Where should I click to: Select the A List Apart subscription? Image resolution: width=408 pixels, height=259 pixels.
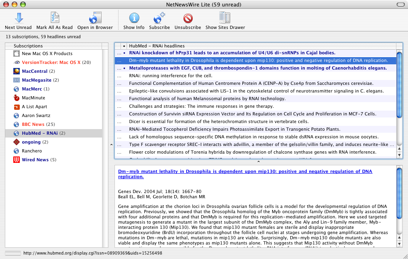54,107
